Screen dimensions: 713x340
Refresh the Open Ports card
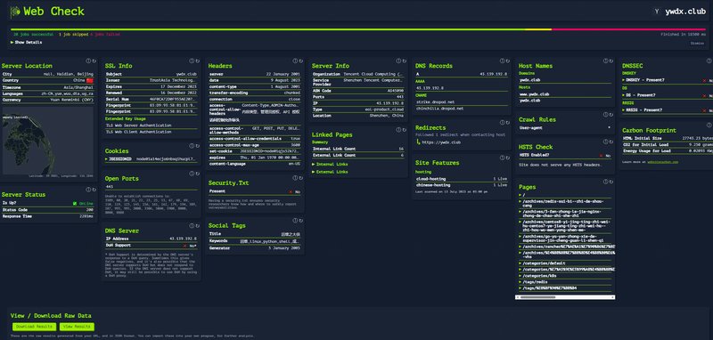click(x=197, y=174)
